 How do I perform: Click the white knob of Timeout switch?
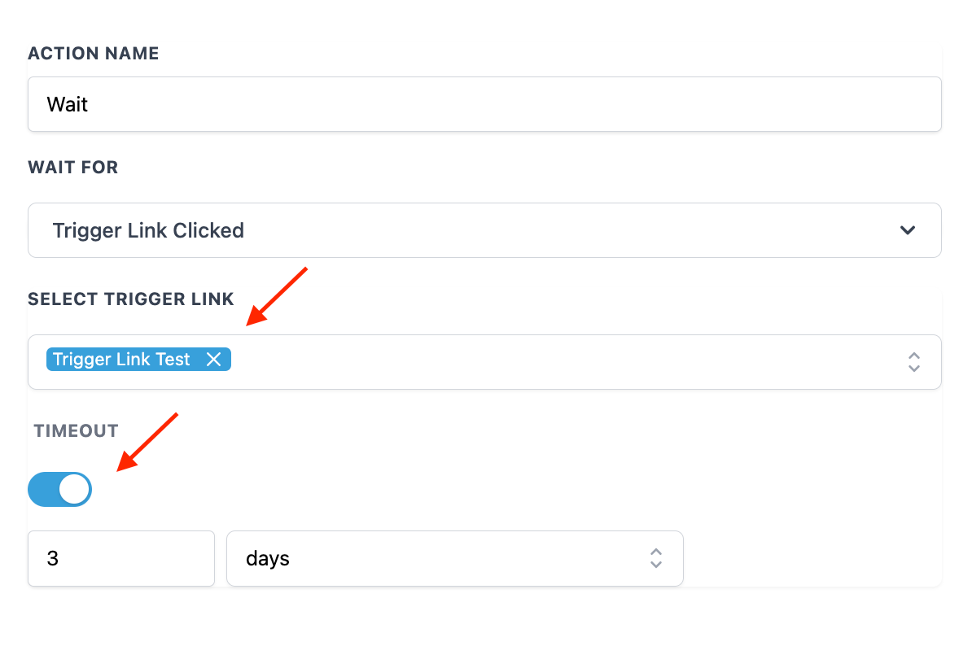pyautogui.click(x=75, y=490)
